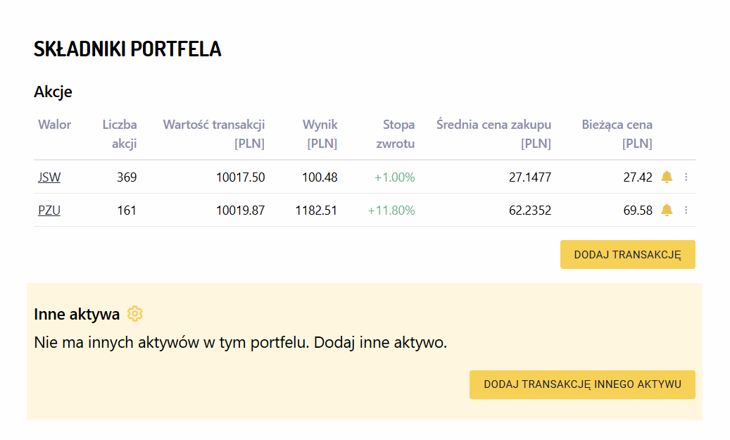730x440 pixels.
Task: Open the three-dot menu for JSW row
Action: click(x=686, y=177)
